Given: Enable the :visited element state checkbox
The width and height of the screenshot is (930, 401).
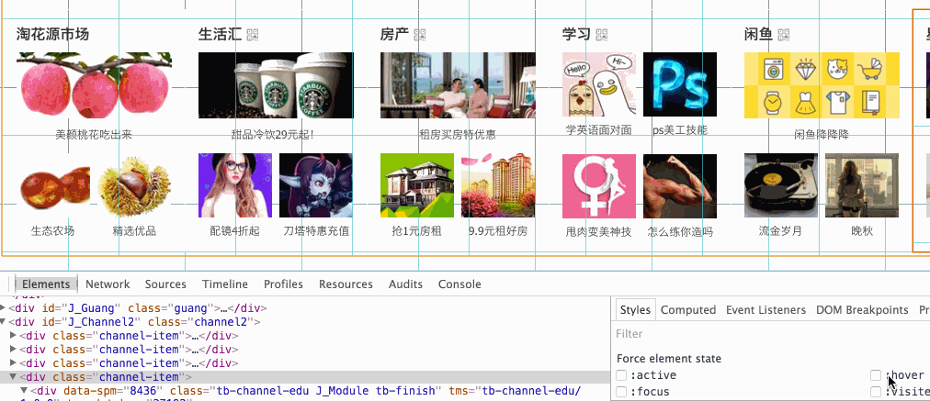Looking at the screenshot, I should tap(876, 392).
